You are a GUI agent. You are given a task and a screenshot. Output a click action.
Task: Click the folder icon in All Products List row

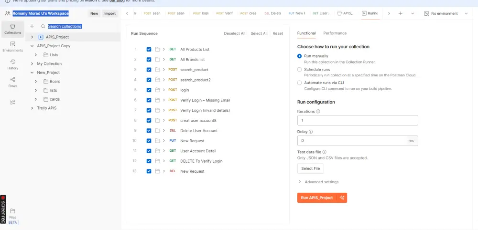(157, 49)
